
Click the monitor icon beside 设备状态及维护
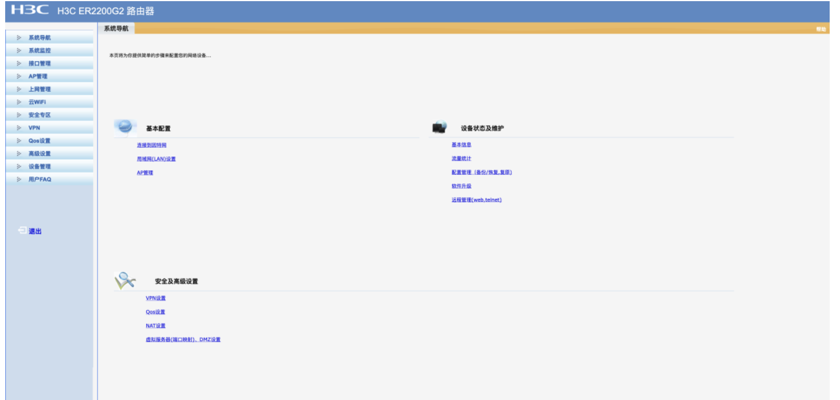click(x=440, y=127)
